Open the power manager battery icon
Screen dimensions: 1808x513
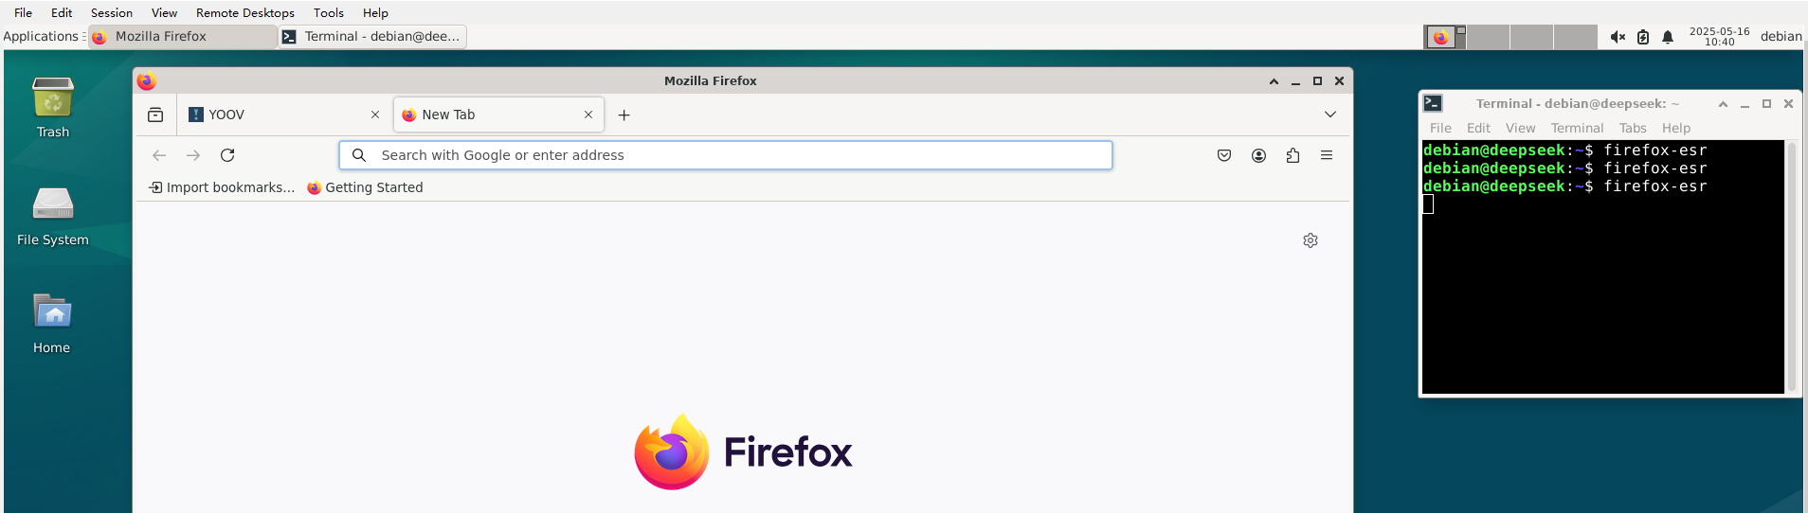(1643, 37)
